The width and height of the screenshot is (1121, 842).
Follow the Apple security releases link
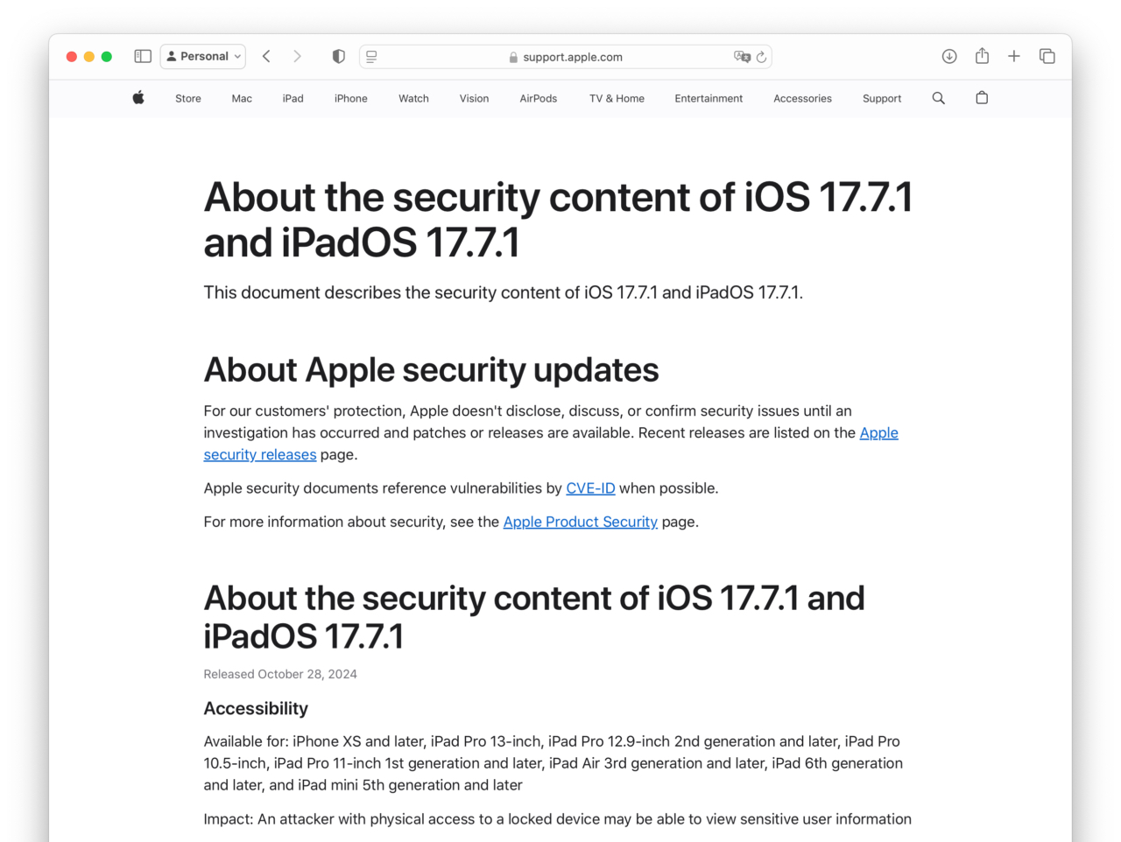click(x=260, y=454)
